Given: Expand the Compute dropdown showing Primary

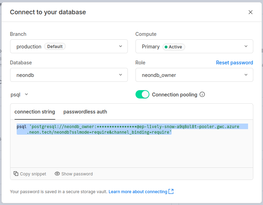Looking at the screenshot, I should (194, 46).
